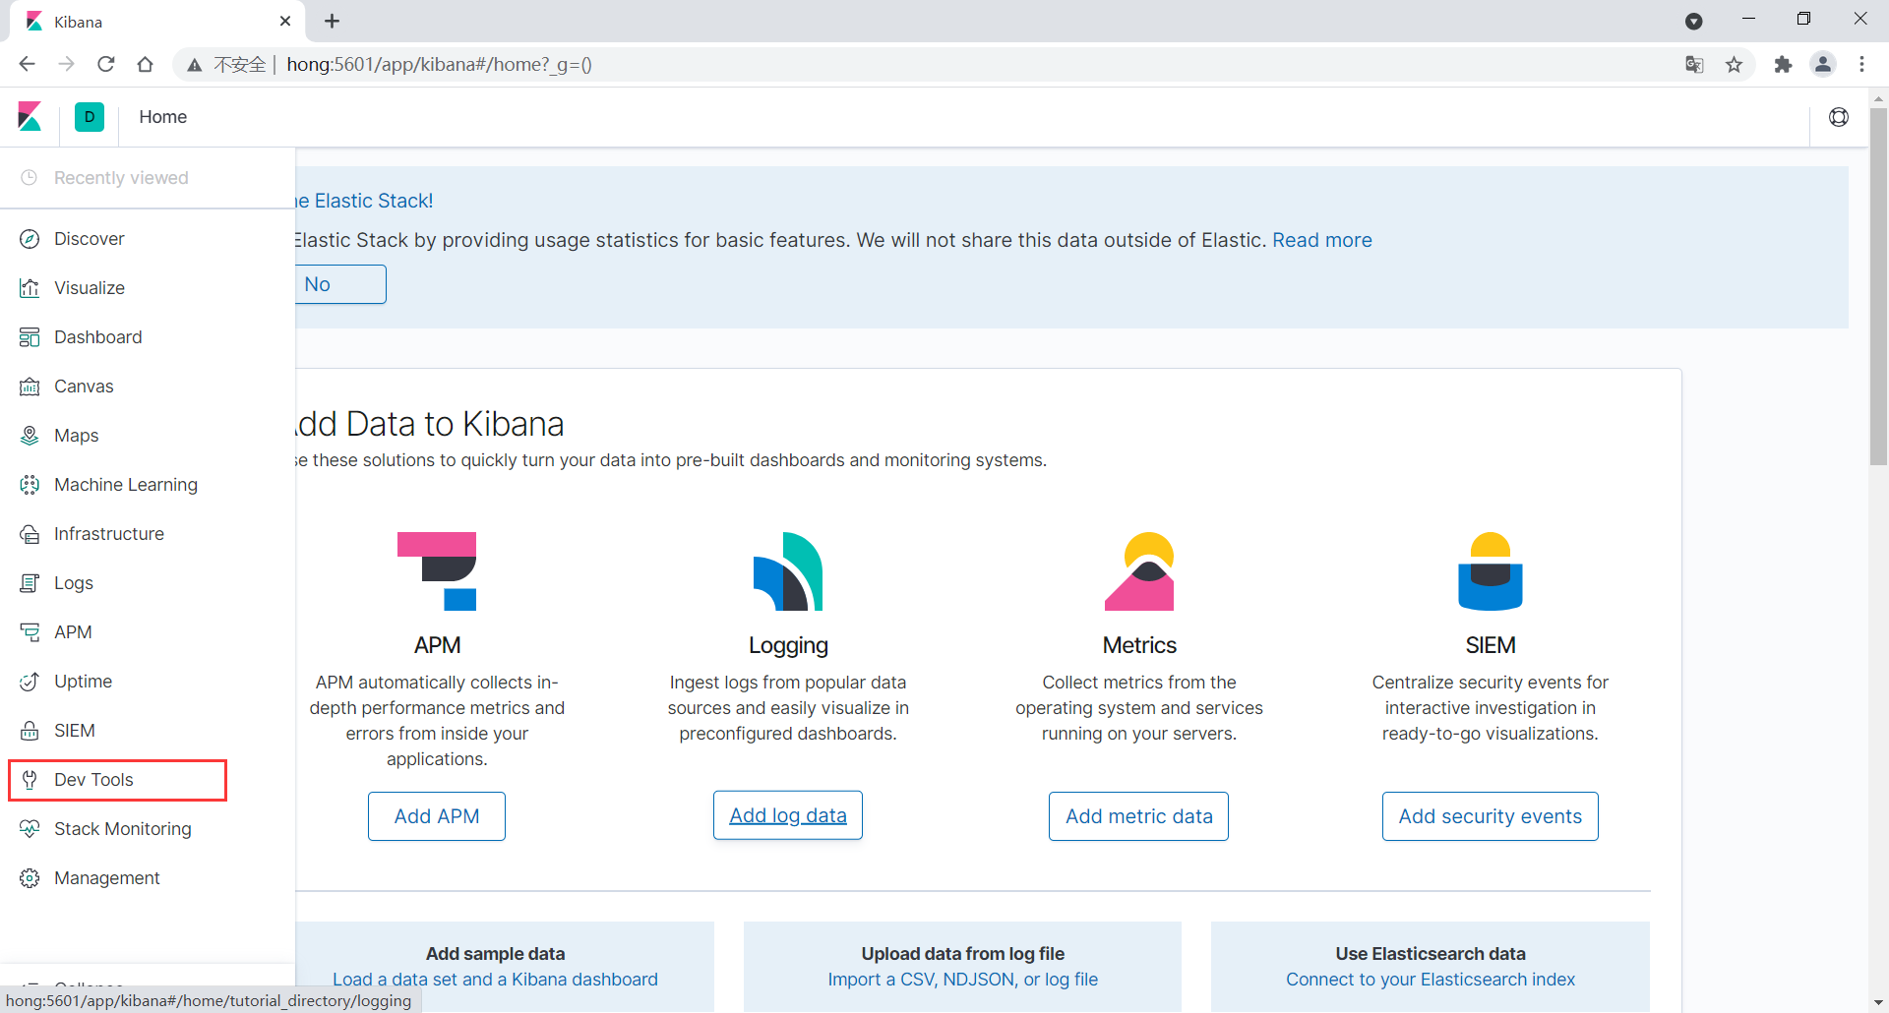Open the Chrome three-dot menu
The image size is (1889, 1013).
click(1861, 65)
